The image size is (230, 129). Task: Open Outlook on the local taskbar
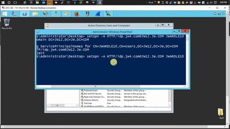pyautogui.click(x=43, y=3)
